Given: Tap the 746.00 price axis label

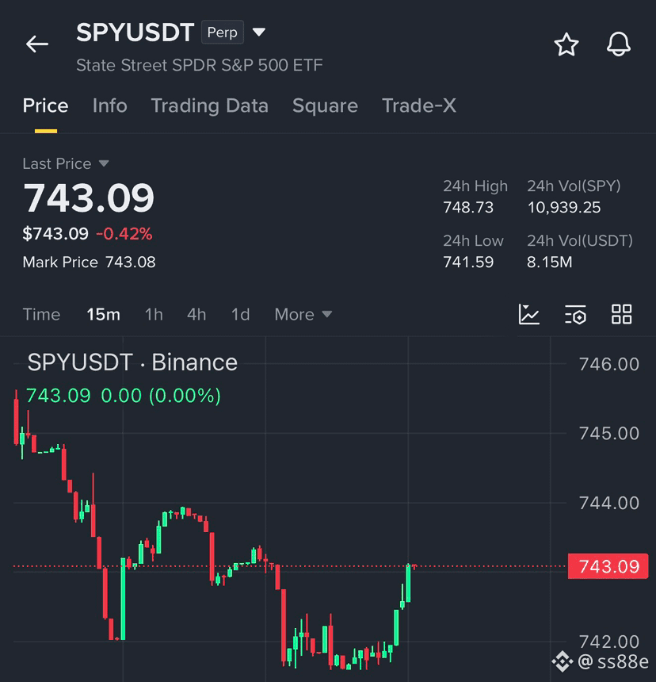Looking at the screenshot, I should [608, 364].
